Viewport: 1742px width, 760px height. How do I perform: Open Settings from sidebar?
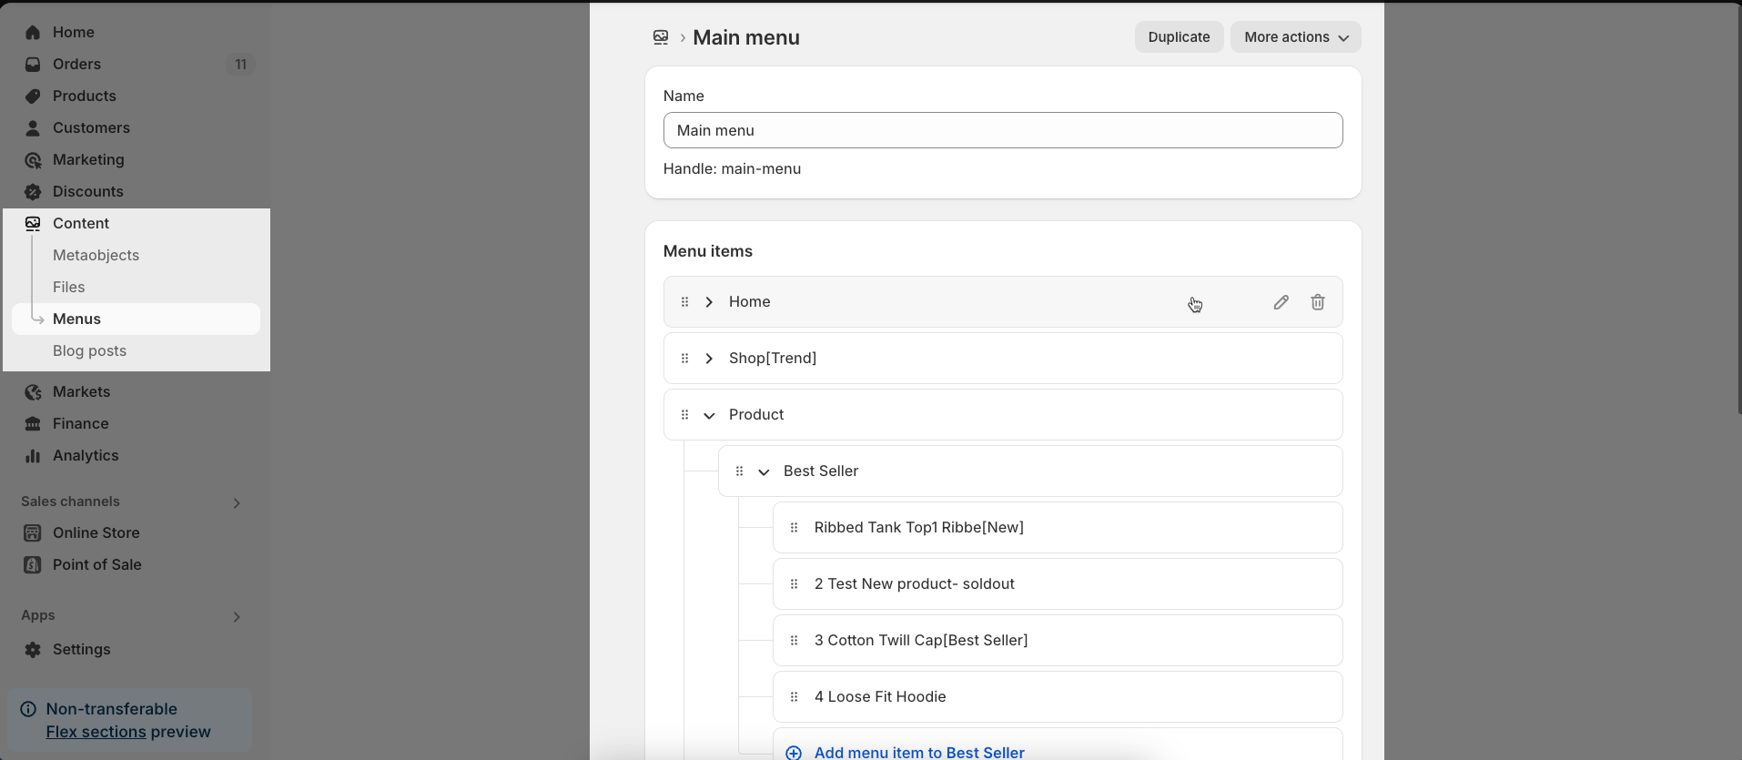click(81, 650)
